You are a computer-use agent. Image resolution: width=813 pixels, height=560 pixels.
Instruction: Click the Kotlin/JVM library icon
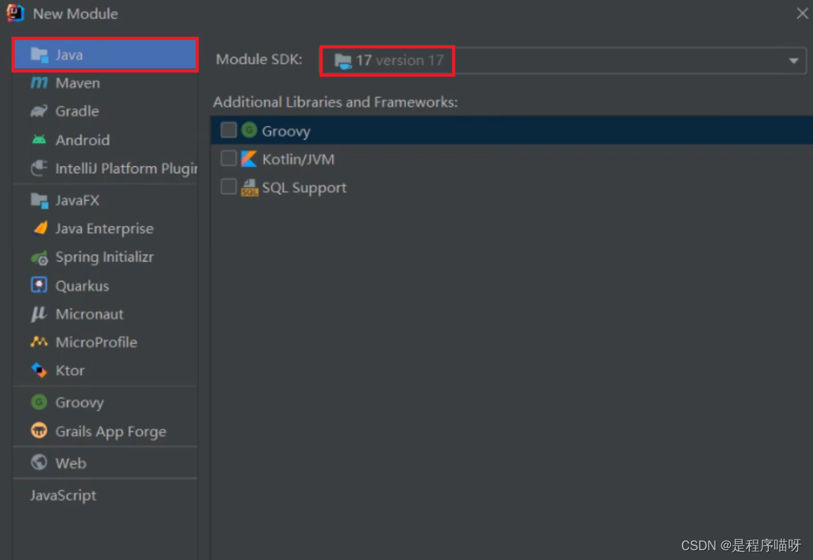[250, 158]
